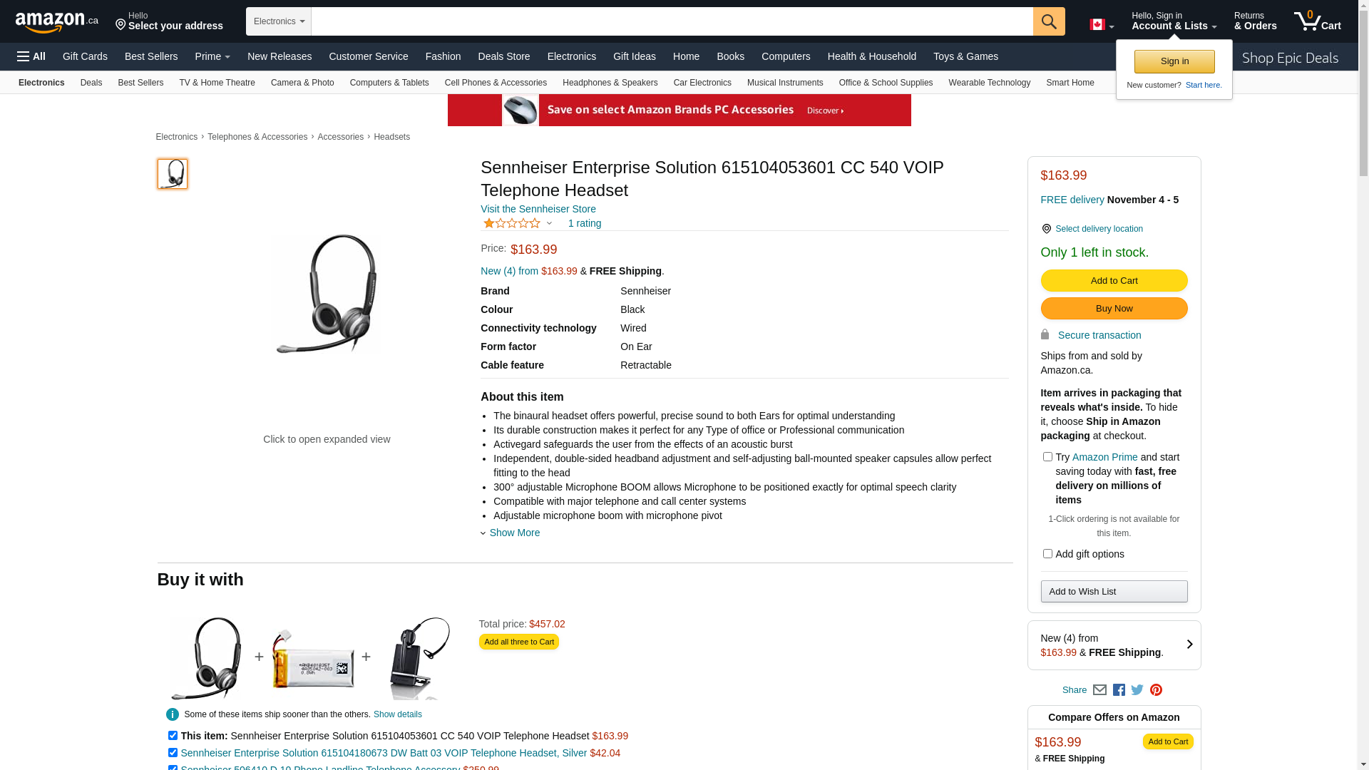Screen dimensions: 1369x770
Task: Open the All hamburger menu
Action: click(31, 56)
